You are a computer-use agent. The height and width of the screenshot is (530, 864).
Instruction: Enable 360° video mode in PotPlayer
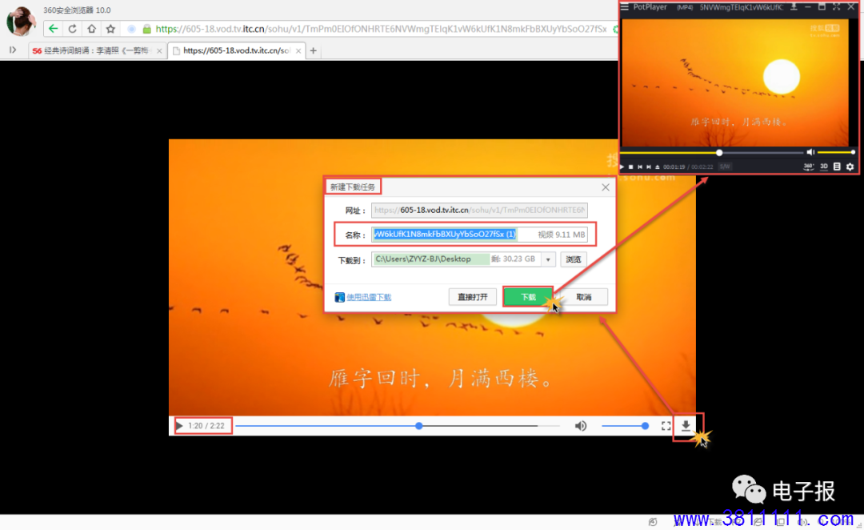[808, 167]
